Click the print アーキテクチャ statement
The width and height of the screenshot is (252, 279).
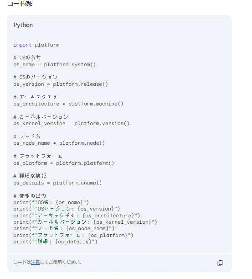(x=77, y=216)
